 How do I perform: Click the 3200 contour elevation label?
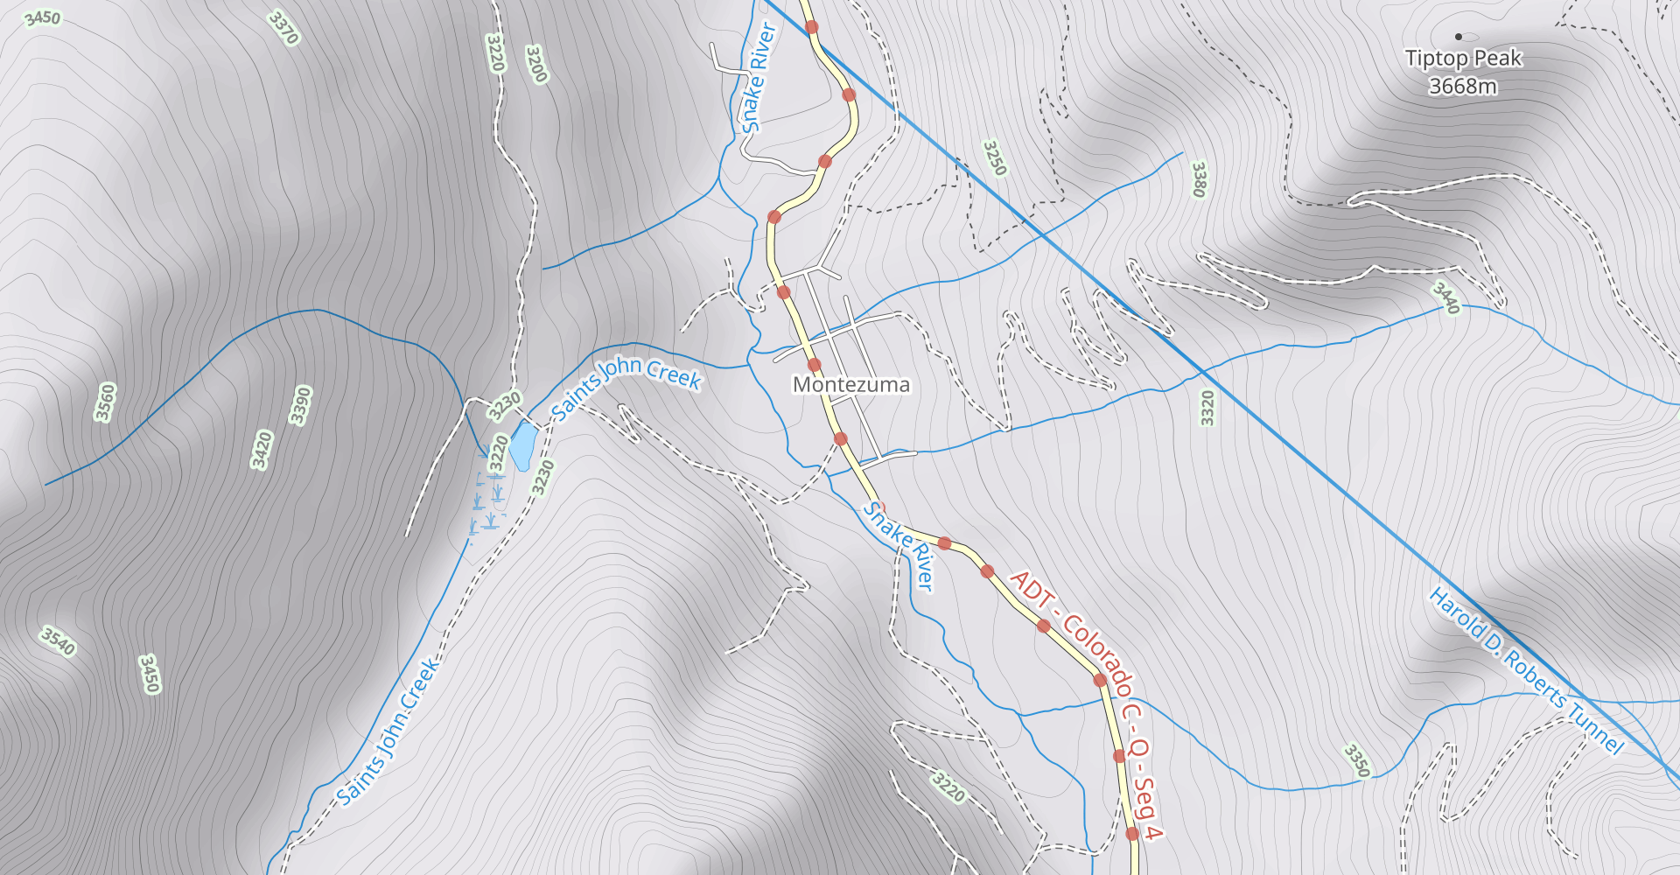535,65
